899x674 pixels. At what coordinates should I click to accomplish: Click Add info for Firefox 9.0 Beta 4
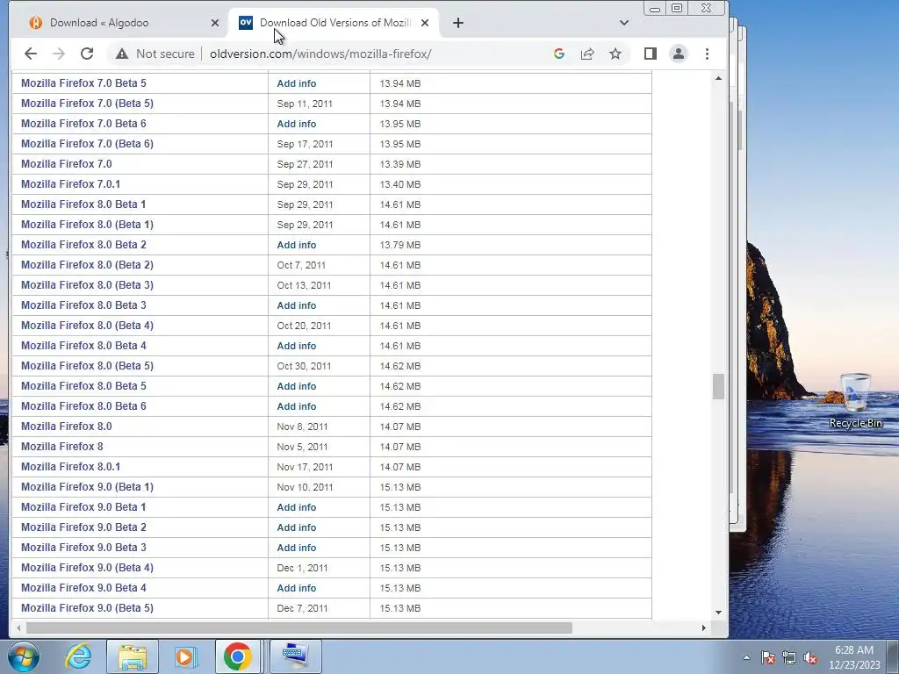pos(297,588)
